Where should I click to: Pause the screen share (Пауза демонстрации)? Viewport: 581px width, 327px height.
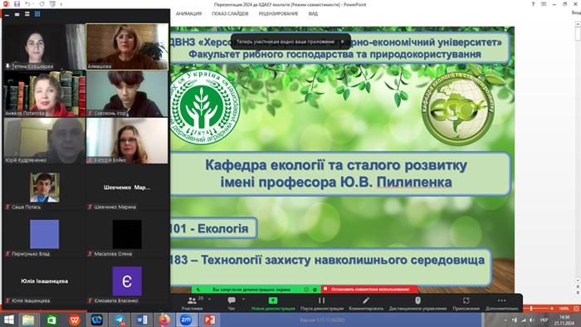(x=322, y=303)
